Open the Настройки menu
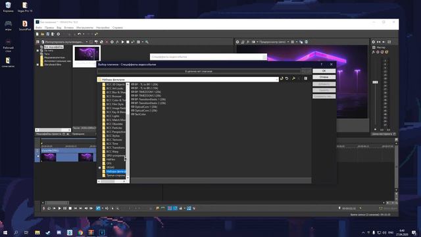This screenshot has height=237, width=421. tap(103, 28)
